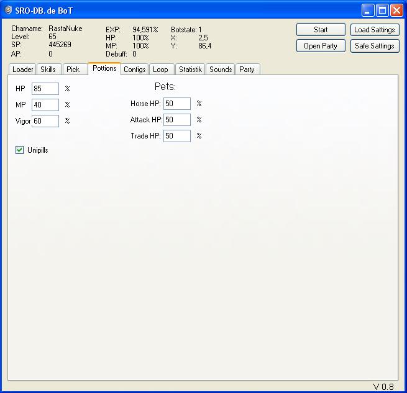Image resolution: width=407 pixels, height=393 pixels.
Task: Click the Attack HP input field
Action: point(177,120)
